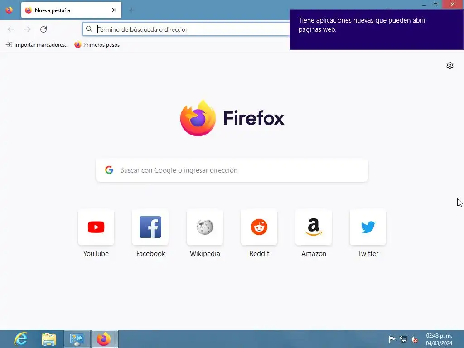Go back with the back arrow
This screenshot has width=464, height=348.
11,29
